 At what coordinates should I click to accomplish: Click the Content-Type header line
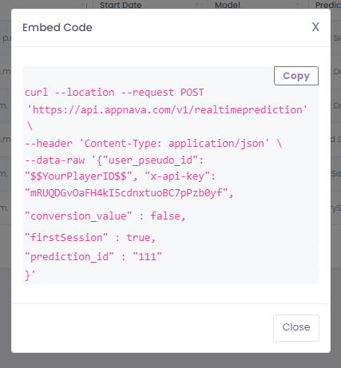[x=153, y=144]
